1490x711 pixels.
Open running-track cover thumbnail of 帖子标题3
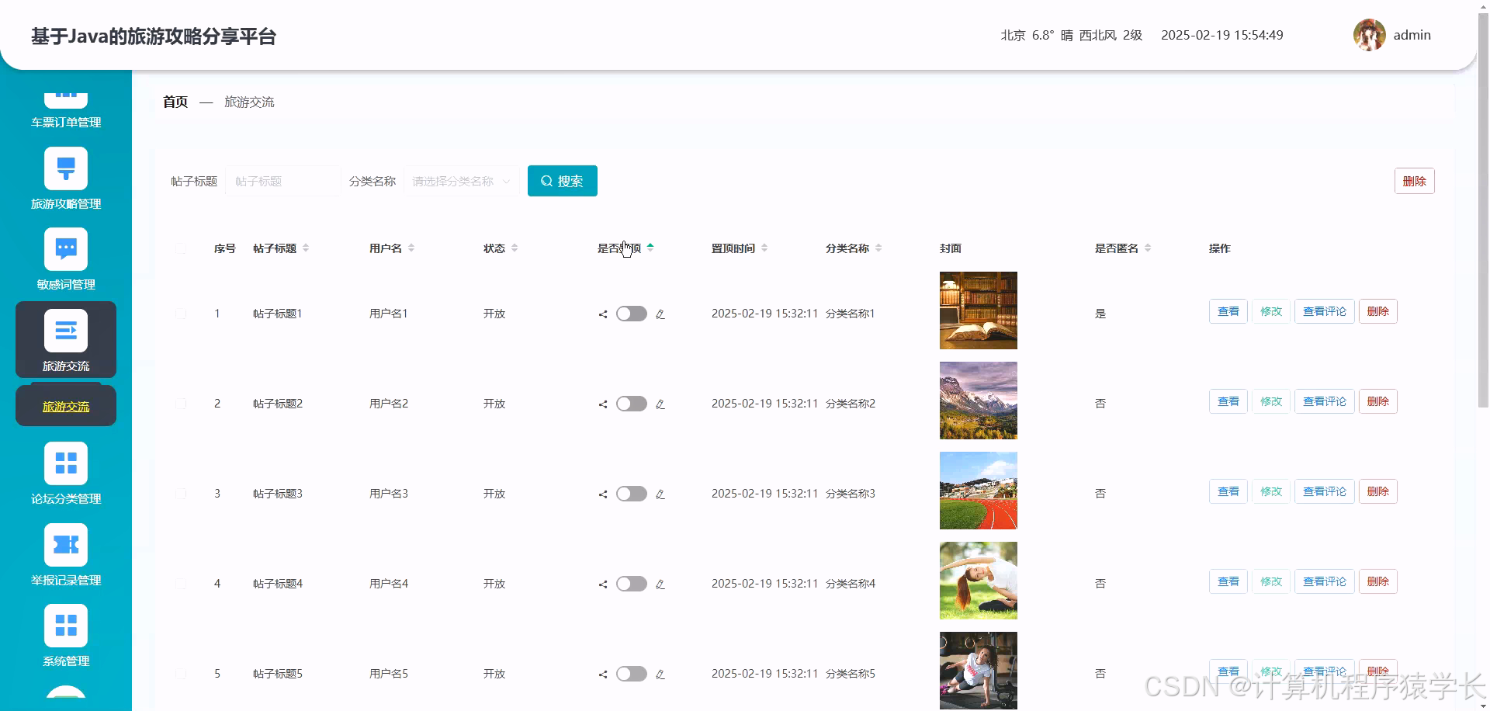978,491
